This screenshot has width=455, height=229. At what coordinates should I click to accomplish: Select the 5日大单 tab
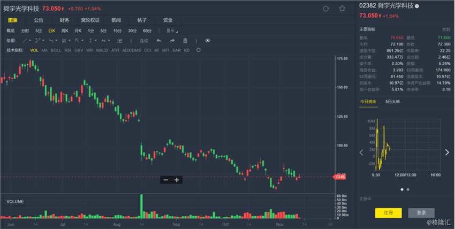(392, 102)
